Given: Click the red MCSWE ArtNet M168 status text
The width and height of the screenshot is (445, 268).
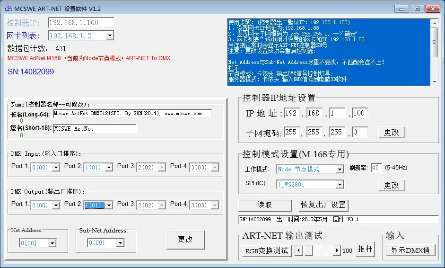Looking at the screenshot, I should pos(89,58).
